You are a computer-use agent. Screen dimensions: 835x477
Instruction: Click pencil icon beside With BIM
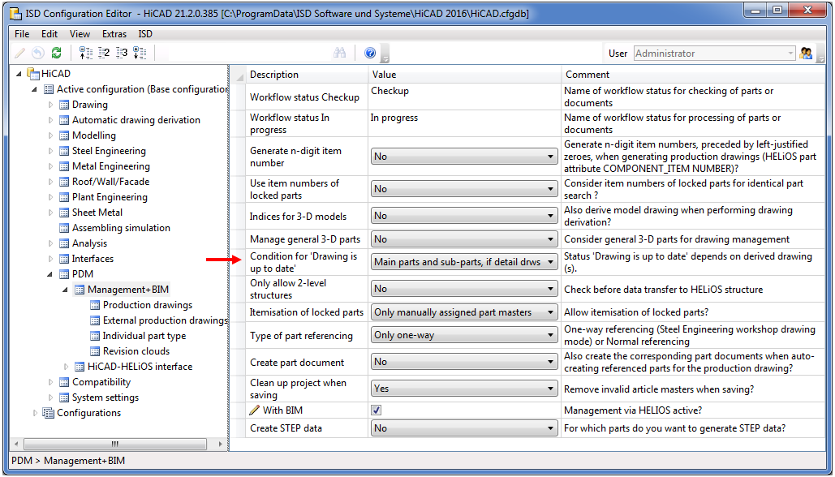(255, 410)
